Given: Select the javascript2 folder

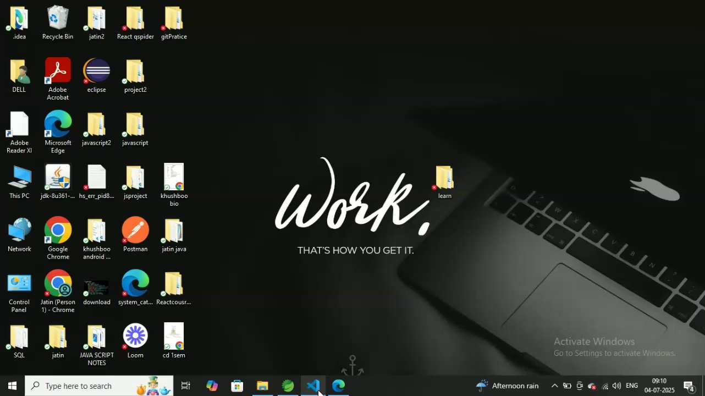Looking at the screenshot, I should pyautogui.click(x=97, y=129).
